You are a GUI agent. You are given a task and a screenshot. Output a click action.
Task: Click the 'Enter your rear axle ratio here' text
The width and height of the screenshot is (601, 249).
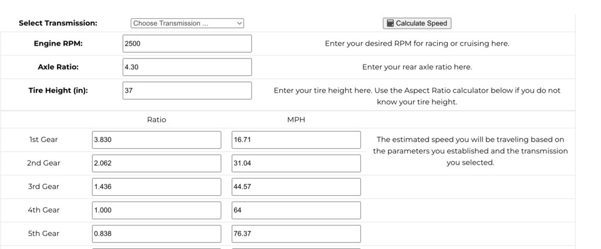pyautogui.click(x=417, y=67)
